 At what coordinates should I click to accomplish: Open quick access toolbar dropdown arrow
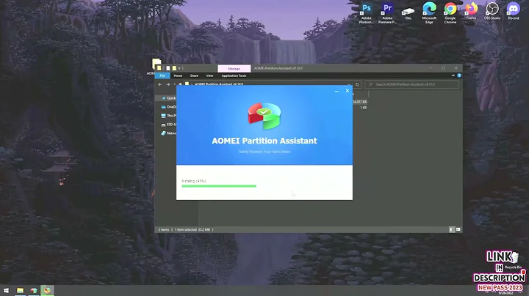179,68
